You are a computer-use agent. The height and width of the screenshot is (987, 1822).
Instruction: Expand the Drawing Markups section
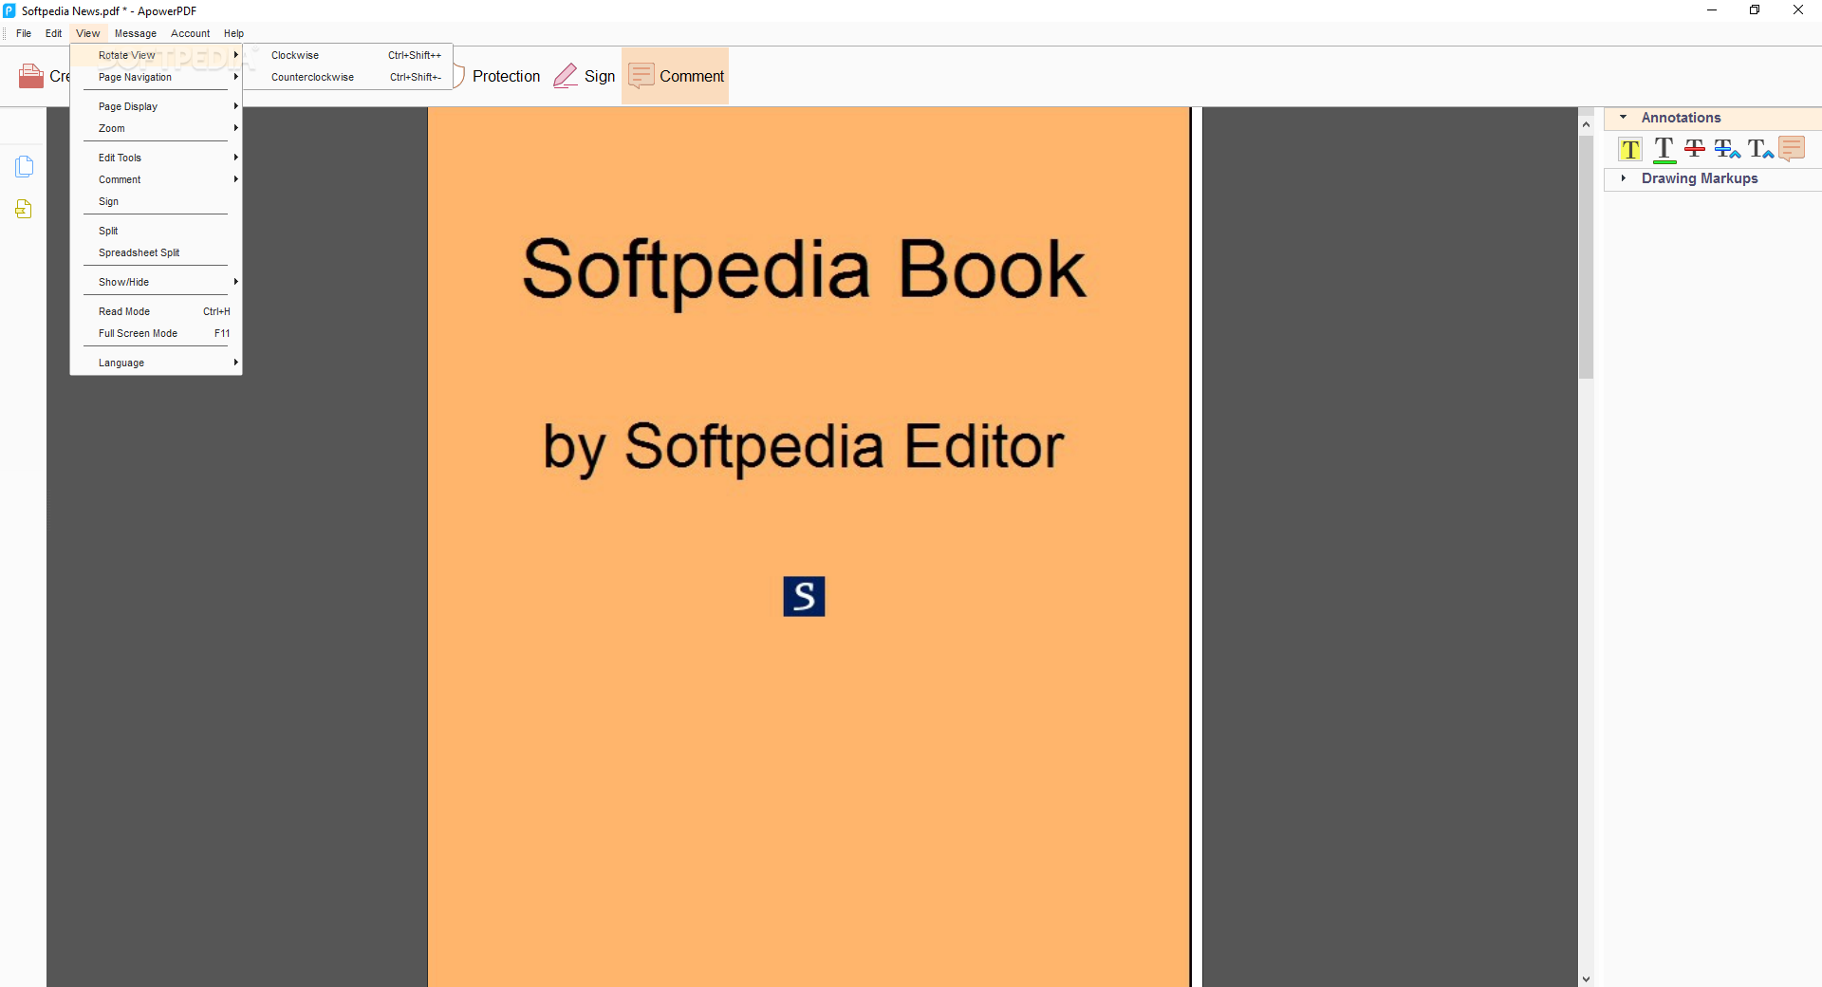click(1623, 178)
